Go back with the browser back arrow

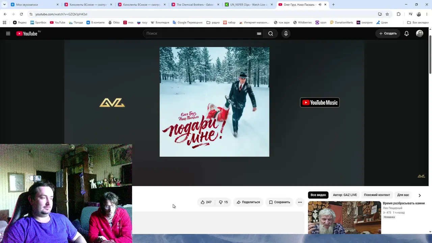pos(5,14)
